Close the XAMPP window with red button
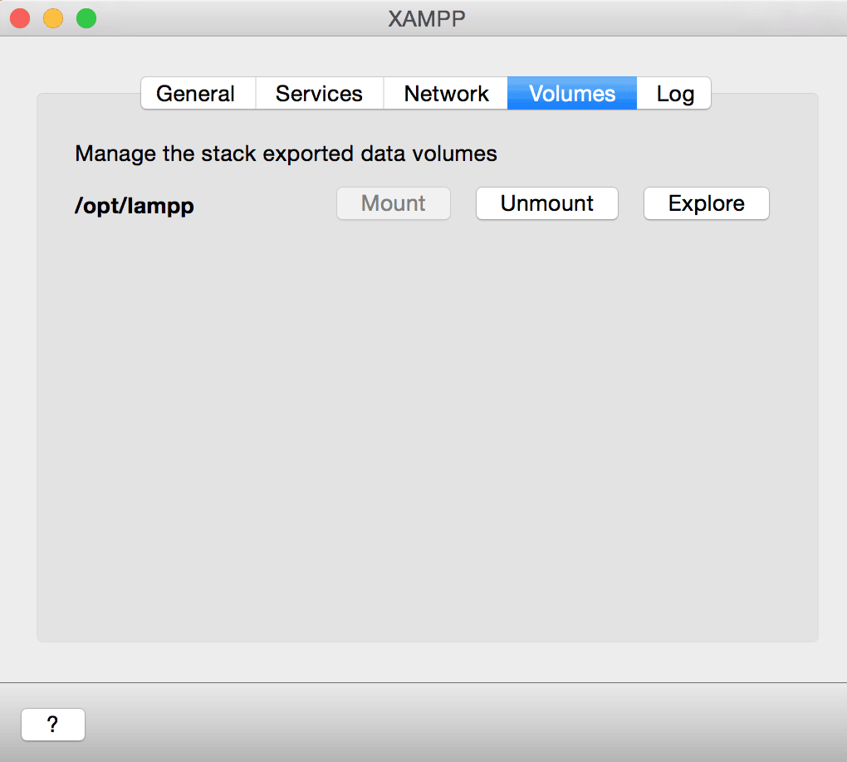 (20, 18)
